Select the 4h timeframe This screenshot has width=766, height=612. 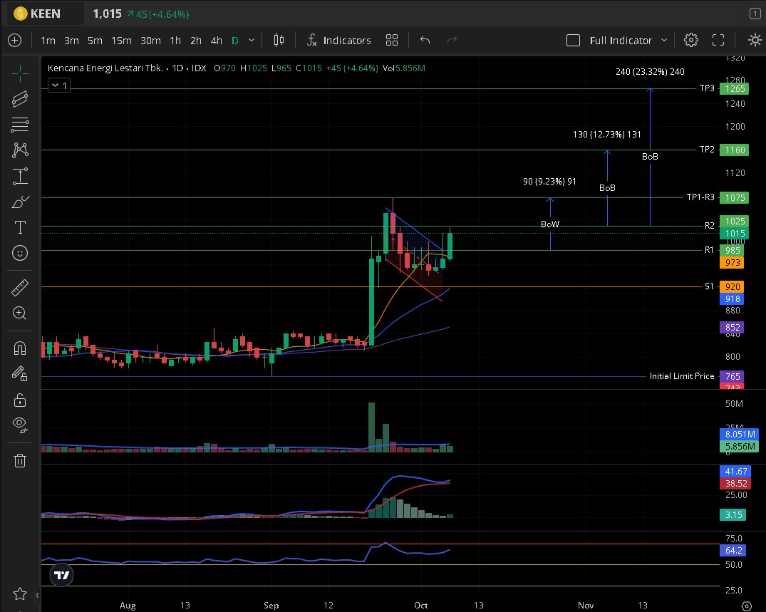pyautogui.click(x=217, y=41)
